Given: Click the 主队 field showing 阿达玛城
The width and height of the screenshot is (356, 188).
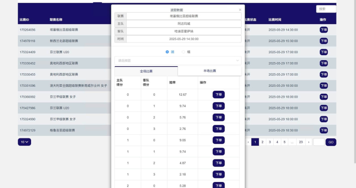Looking at the screenshot, I should [184, 24].
